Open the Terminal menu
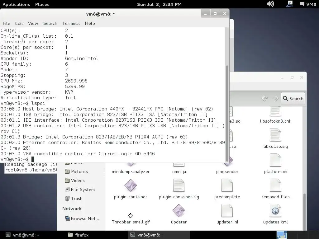The width and height of the screenshot is (319, 239). point(71,23)
